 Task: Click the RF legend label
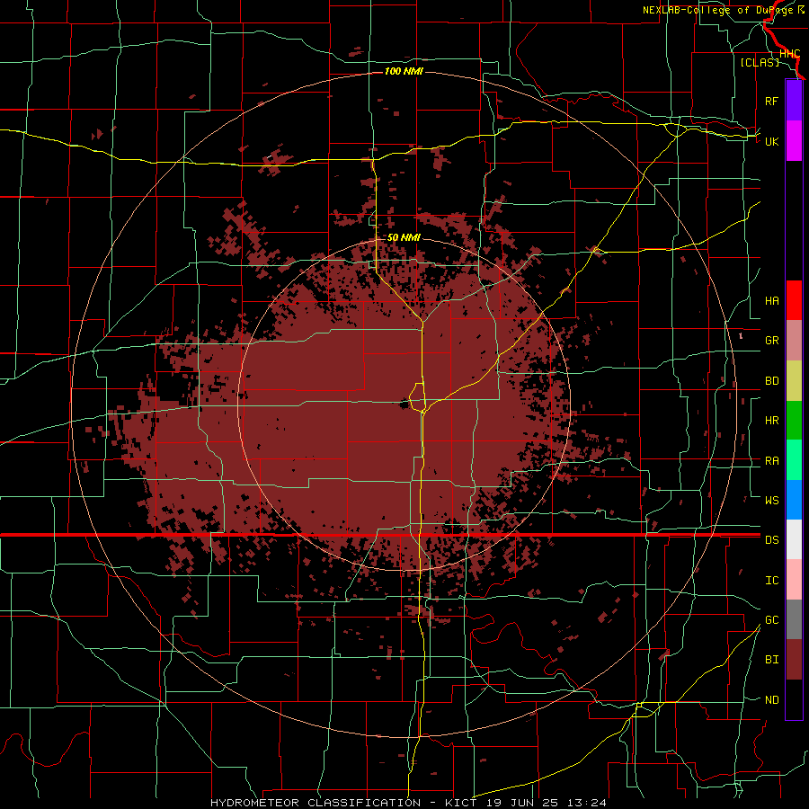[x=771, y=101]
